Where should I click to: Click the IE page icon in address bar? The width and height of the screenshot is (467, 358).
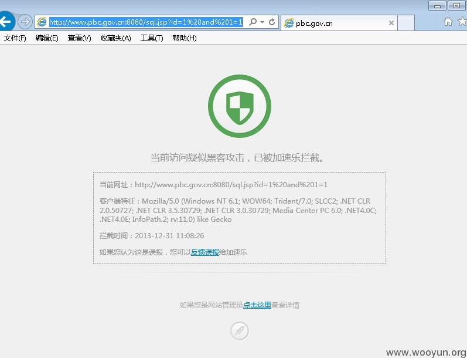click(42, 22)
